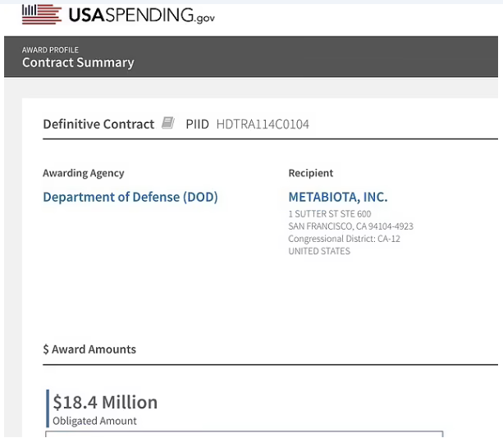503x438 pixels.
Task: Click the Congressional District: CA-12 text
Action: [344, 239]
